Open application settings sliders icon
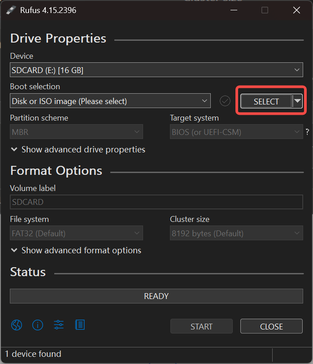 59,325
